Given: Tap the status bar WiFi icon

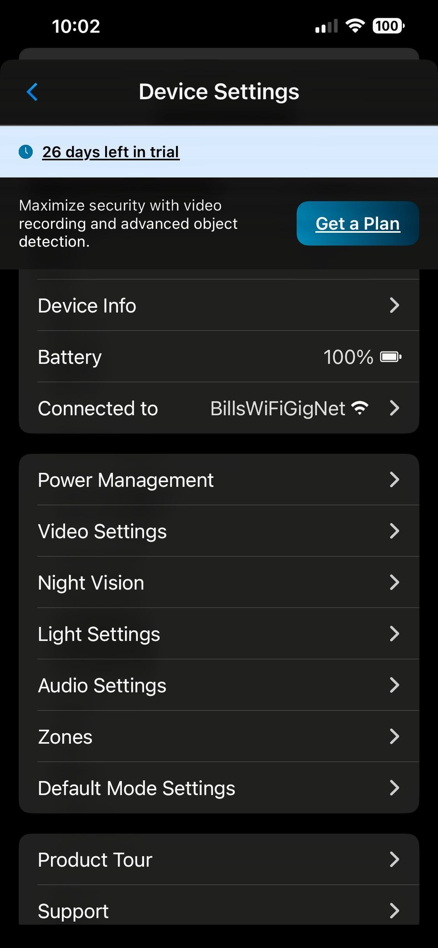Looking at the screenshot, I should [x=355, y=26].
